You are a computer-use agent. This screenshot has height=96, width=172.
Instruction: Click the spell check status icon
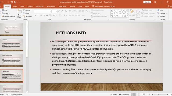coord(8,94)
